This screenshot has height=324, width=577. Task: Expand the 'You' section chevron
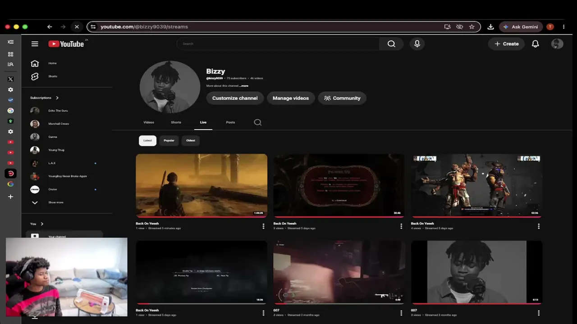tap(42, 224)
